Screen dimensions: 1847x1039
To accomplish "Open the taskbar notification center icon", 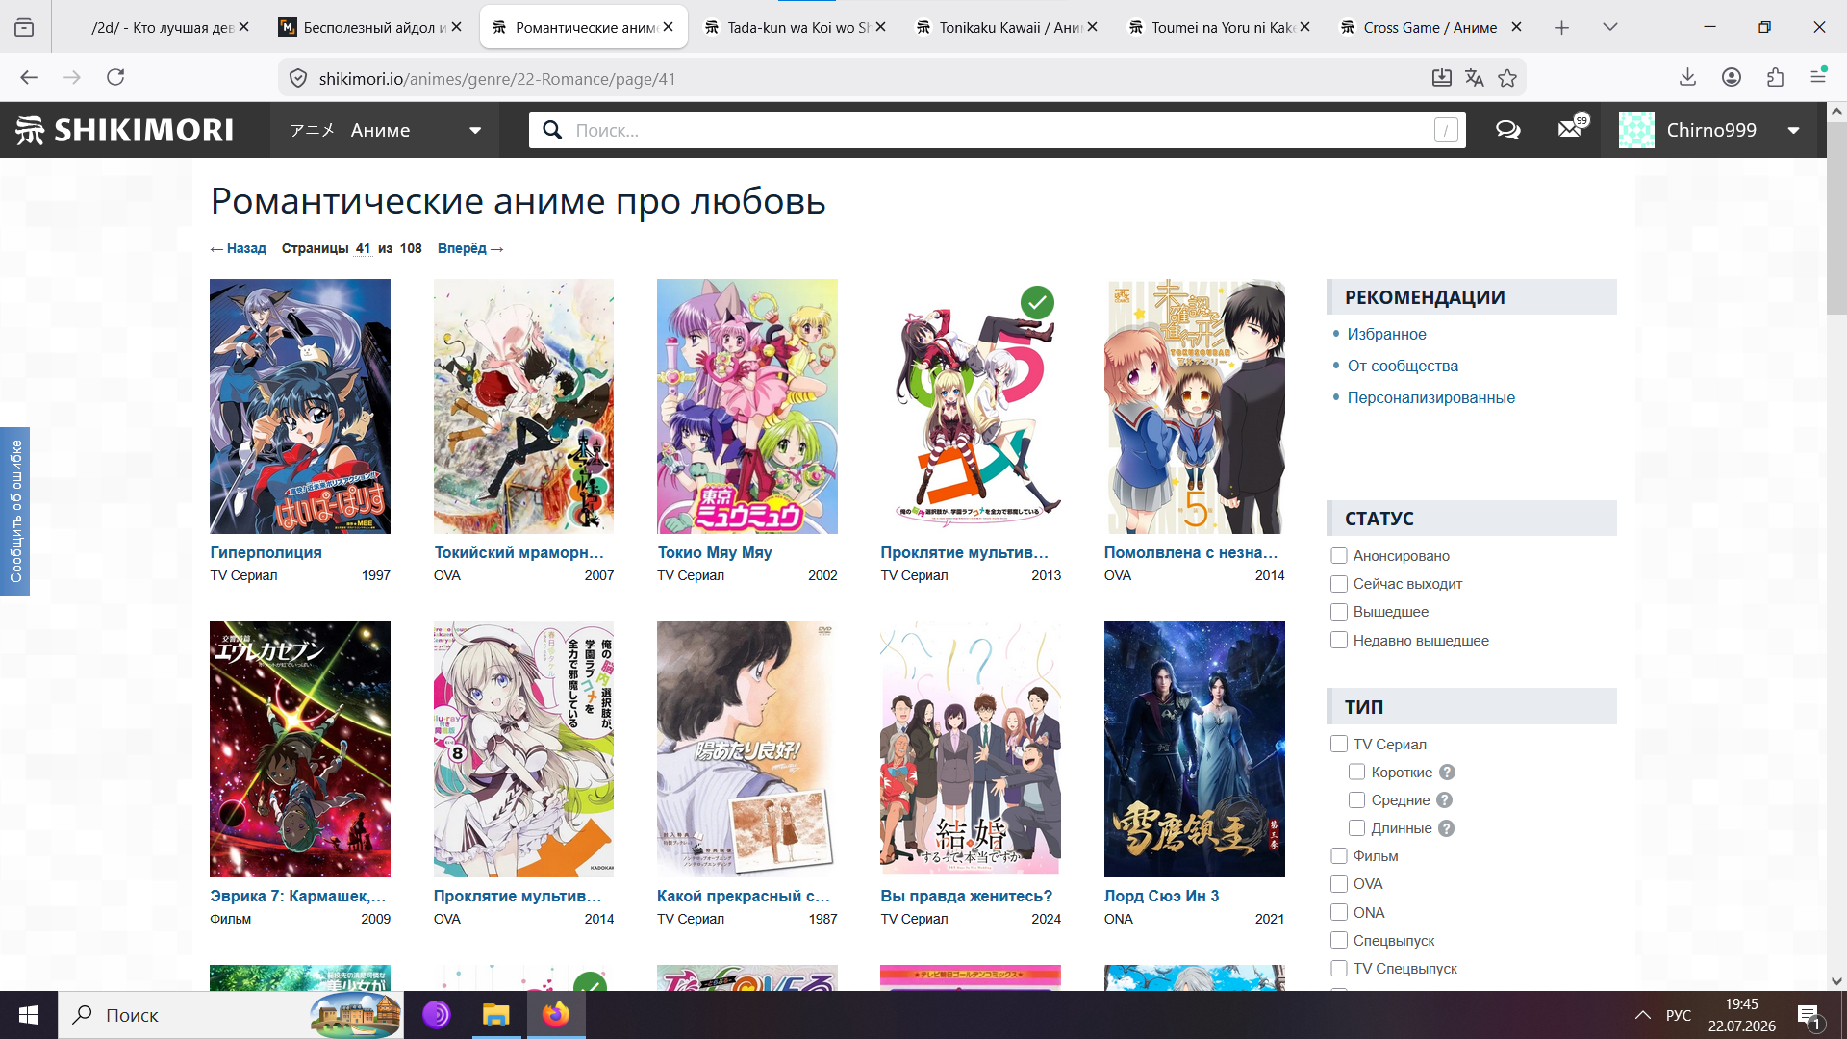I will click(x=1809, y=1016).
